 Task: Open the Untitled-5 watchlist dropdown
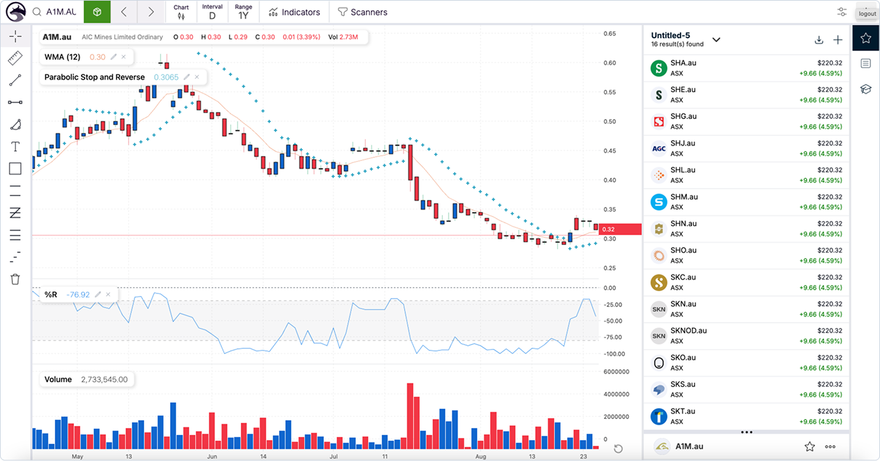tap(716, 39)
